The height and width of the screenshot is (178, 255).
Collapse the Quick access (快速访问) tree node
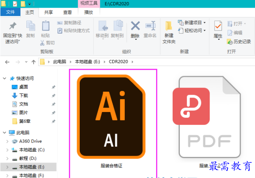pyautogui.click(x=5, y=78)
